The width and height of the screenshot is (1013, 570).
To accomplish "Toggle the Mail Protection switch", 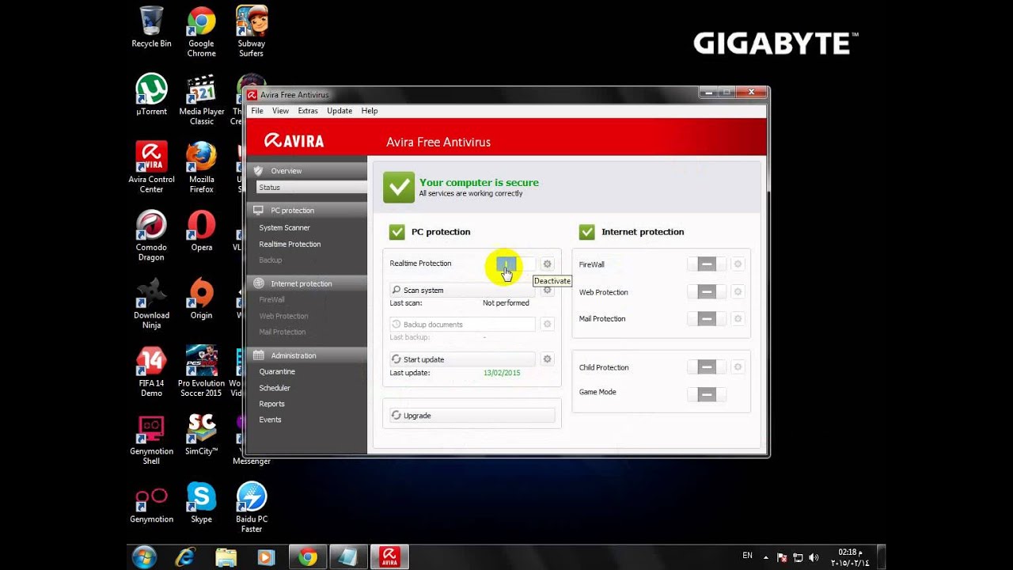I will tap(707, 319).
